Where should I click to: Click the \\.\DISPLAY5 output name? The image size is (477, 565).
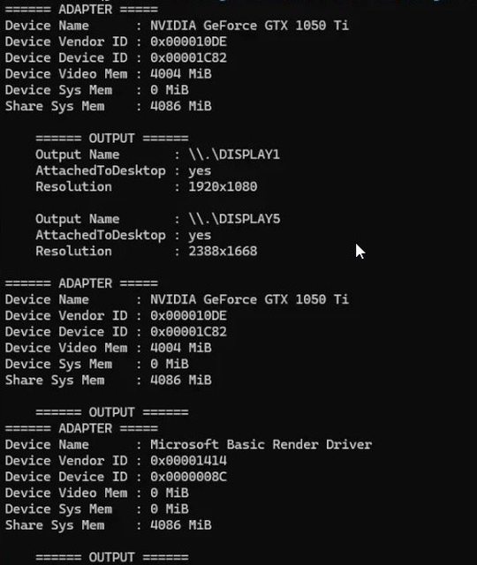(234, 219)
